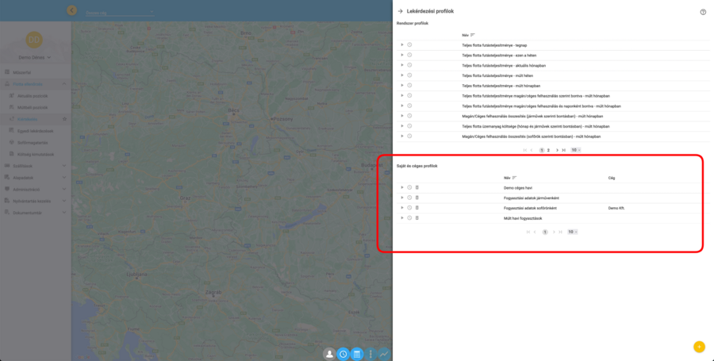The image size is (714, 361).
Task: Click trash icon for Múlt havi fogyasztások
Action: point(417,217)
